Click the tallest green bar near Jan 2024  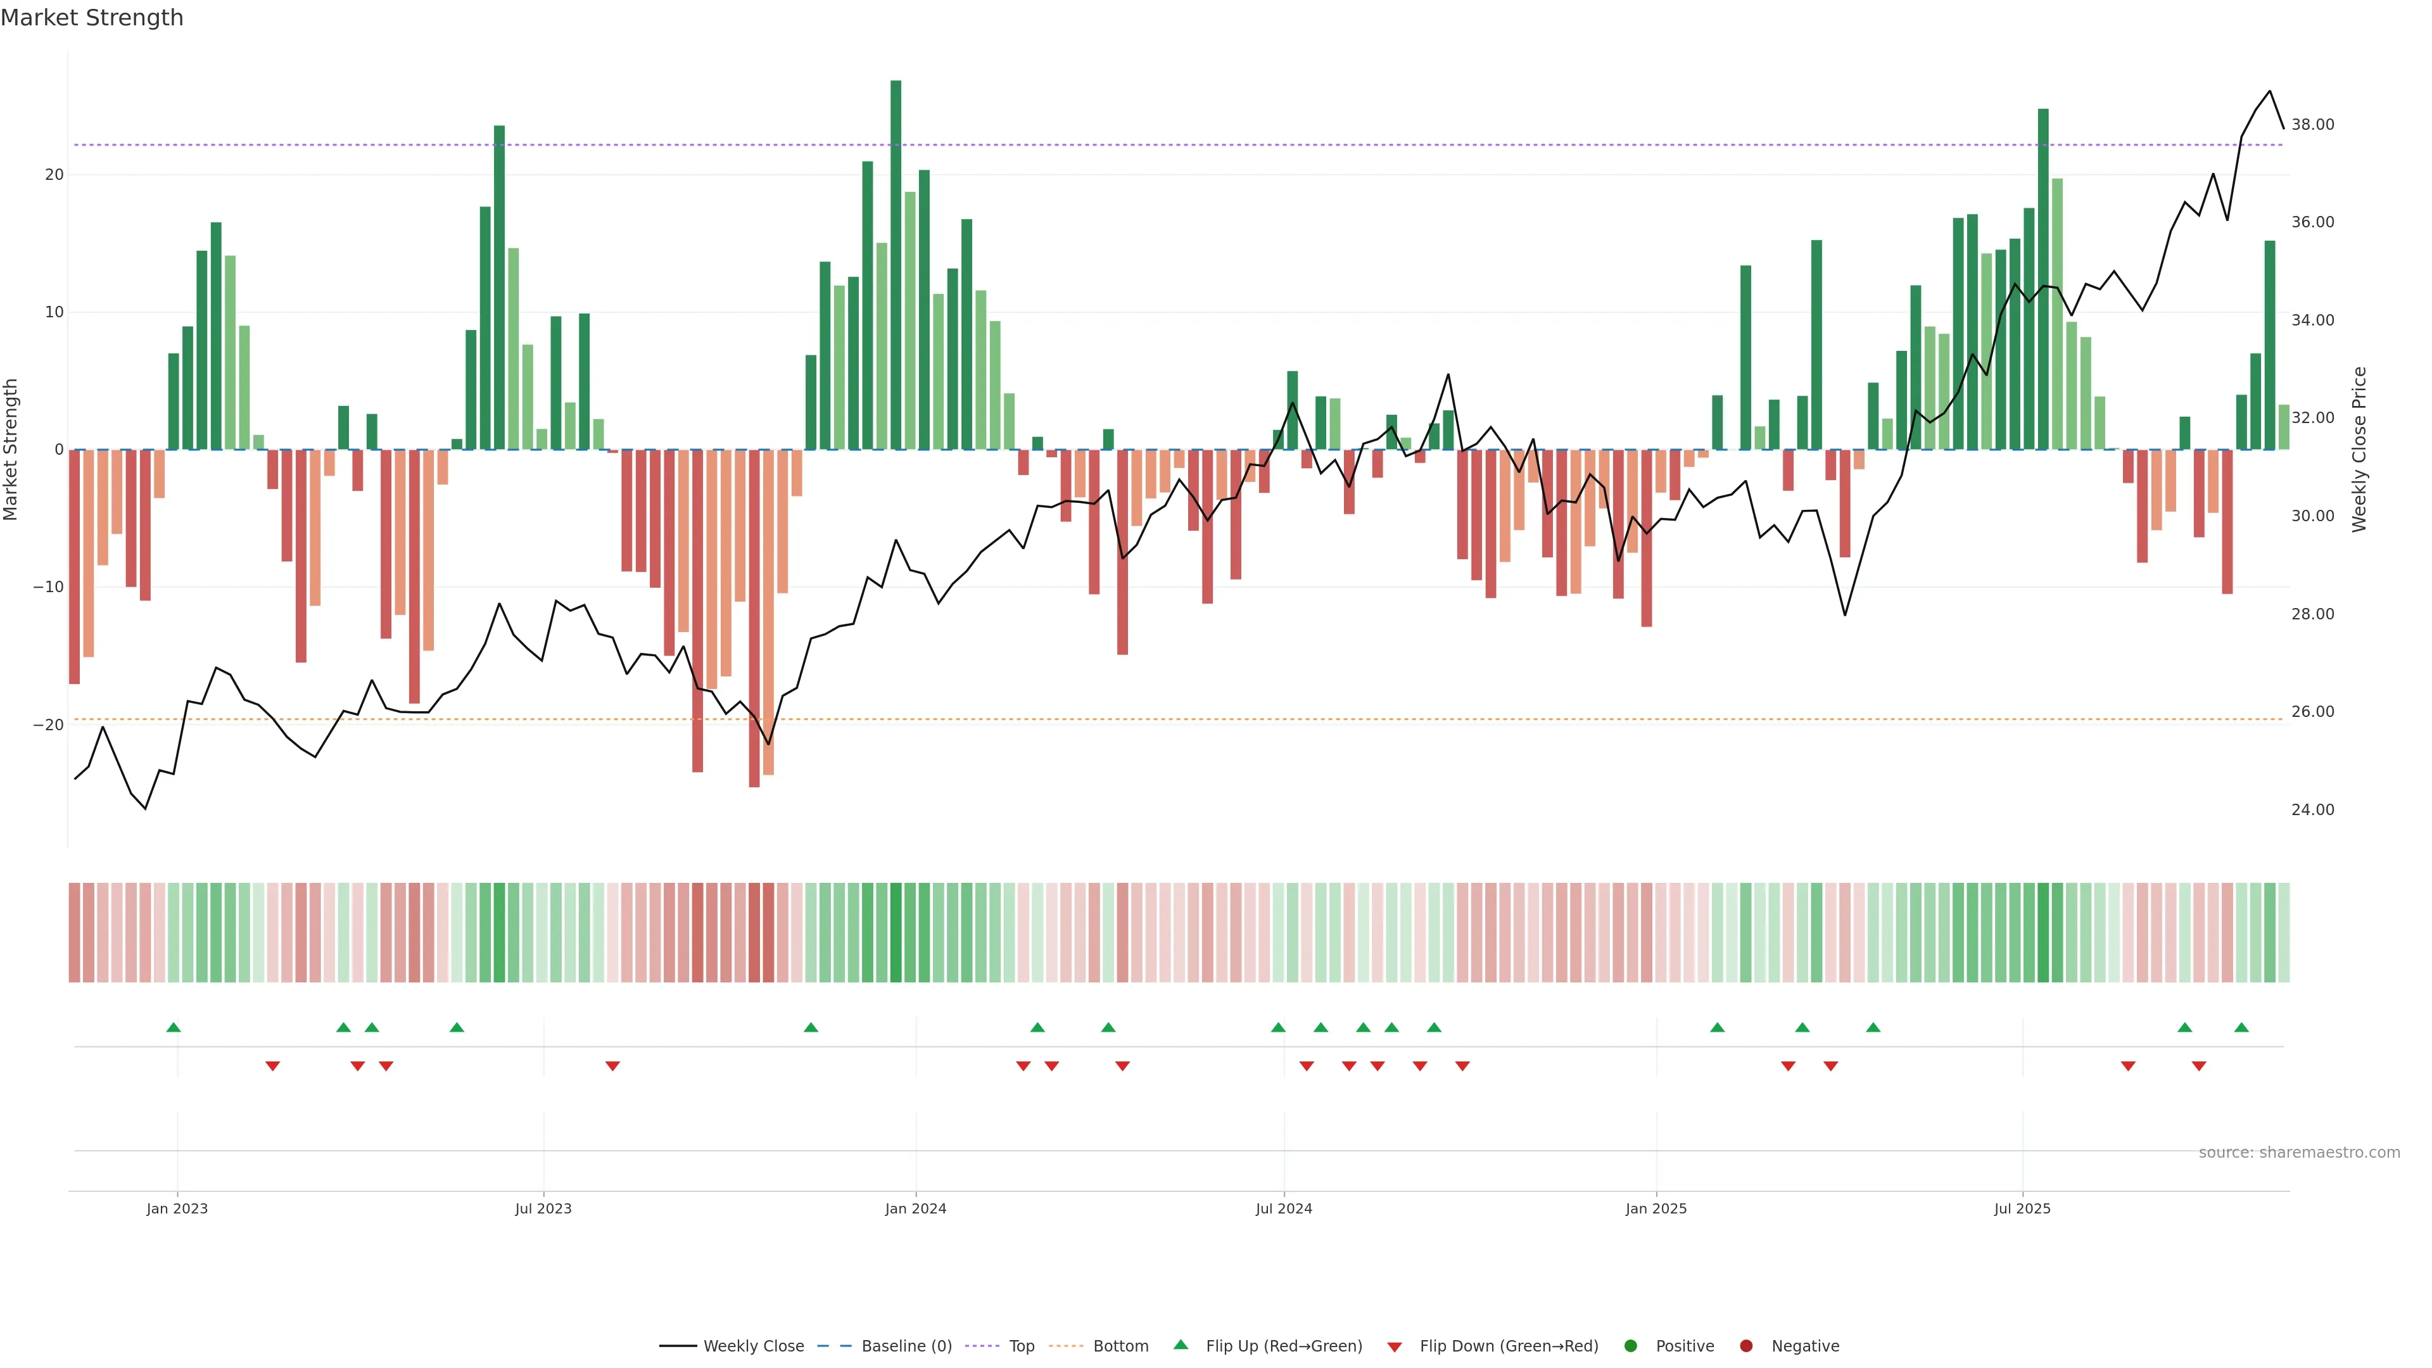896,264
